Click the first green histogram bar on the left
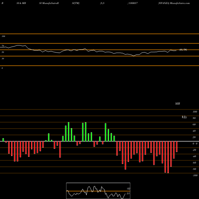199x199 pixels. coord(3,140)
